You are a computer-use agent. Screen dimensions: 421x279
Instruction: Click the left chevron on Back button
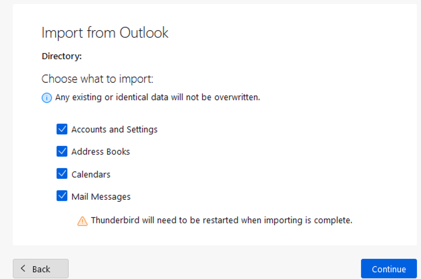point(23,269)
